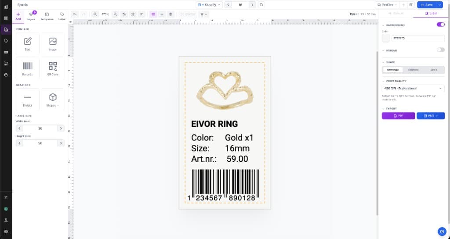Select Circle shape option
The image size is (450, 239).
[x=434, y=70]
